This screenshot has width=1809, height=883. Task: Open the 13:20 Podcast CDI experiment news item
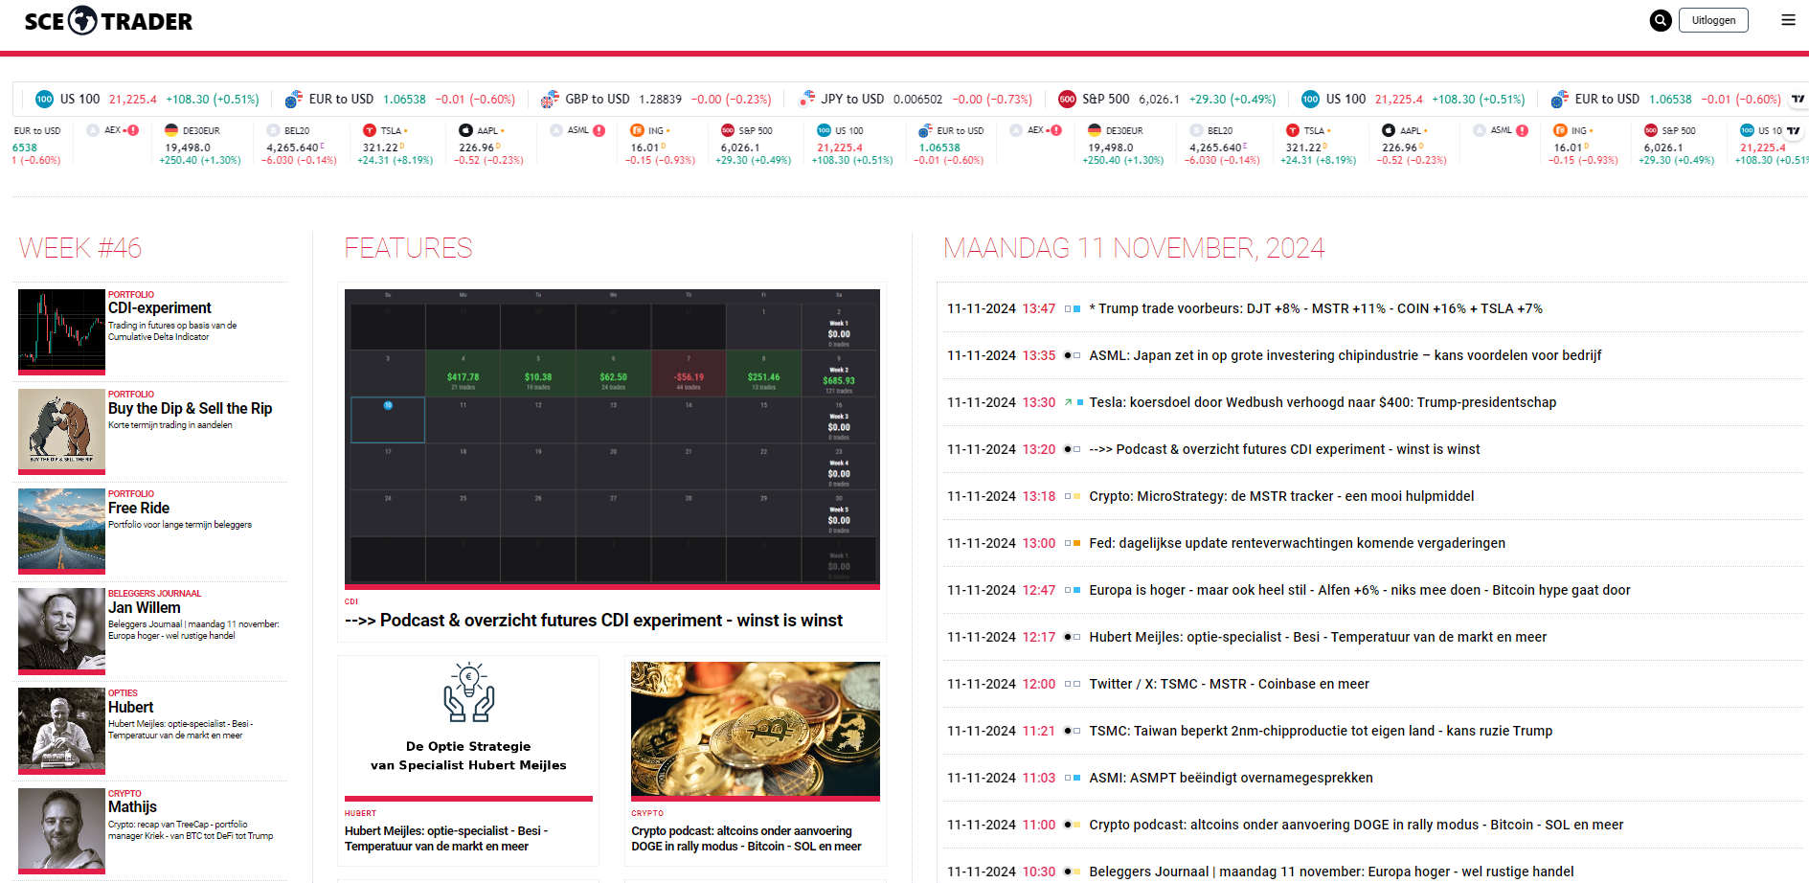[x=1284, y=449]
